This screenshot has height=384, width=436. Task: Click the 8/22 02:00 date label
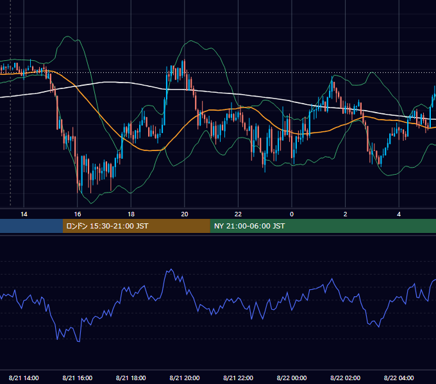pos(346,378)
